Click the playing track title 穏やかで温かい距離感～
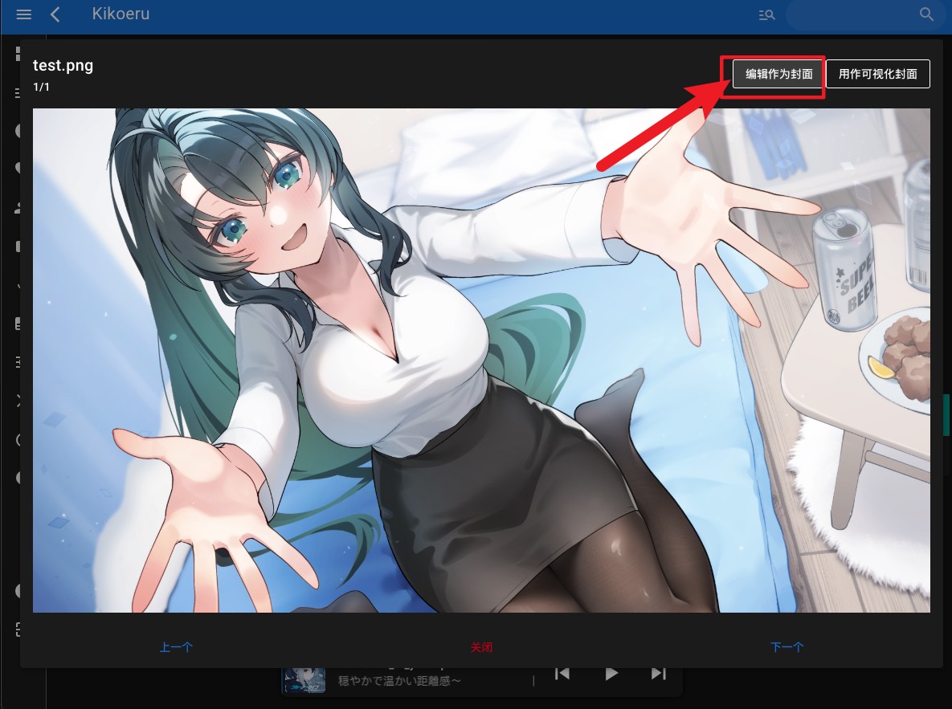Viewport: 952px width, 709px height. pos(398,681)
